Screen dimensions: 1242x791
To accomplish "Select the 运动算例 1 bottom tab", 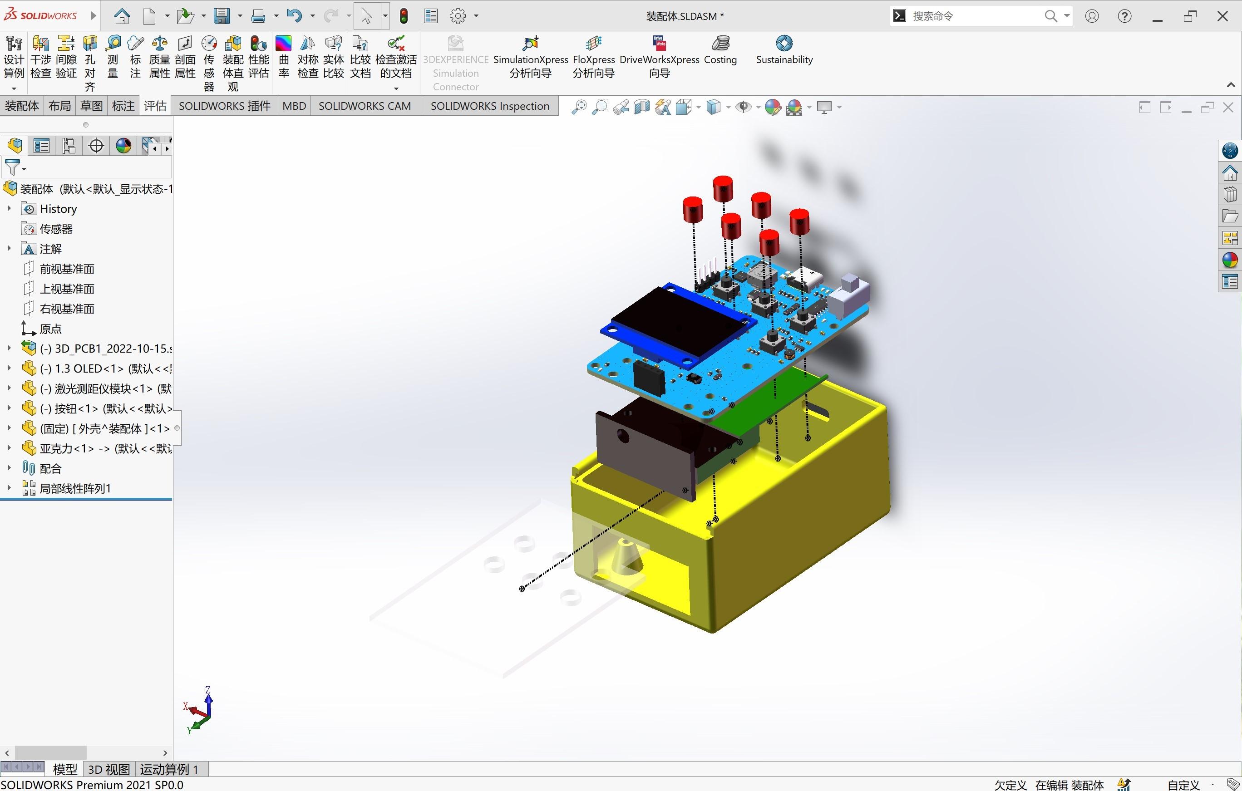I will 169,769.
